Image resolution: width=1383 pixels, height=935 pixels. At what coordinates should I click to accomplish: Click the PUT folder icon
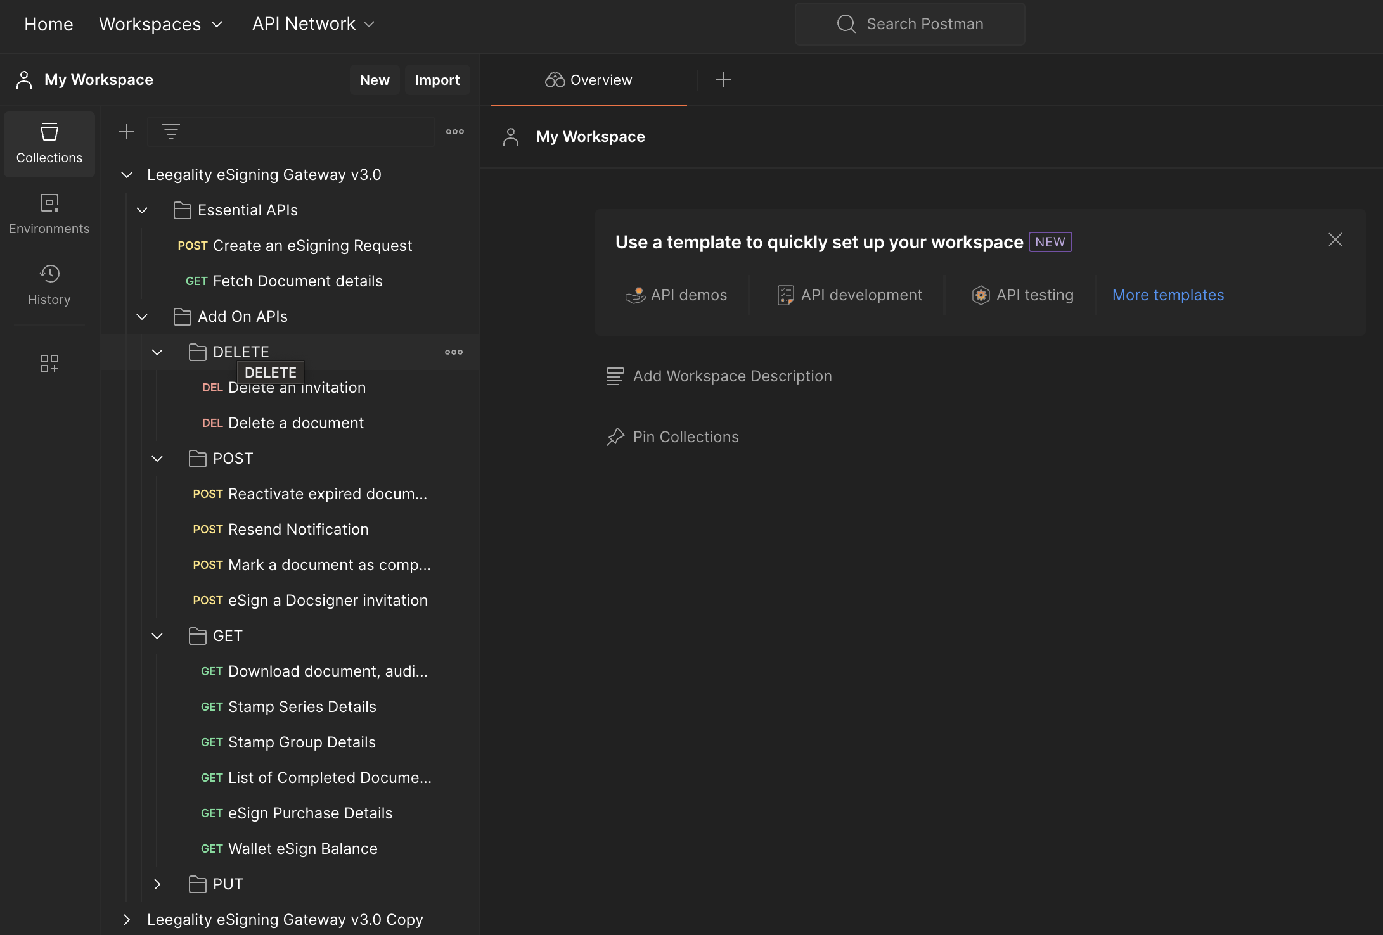198,884
